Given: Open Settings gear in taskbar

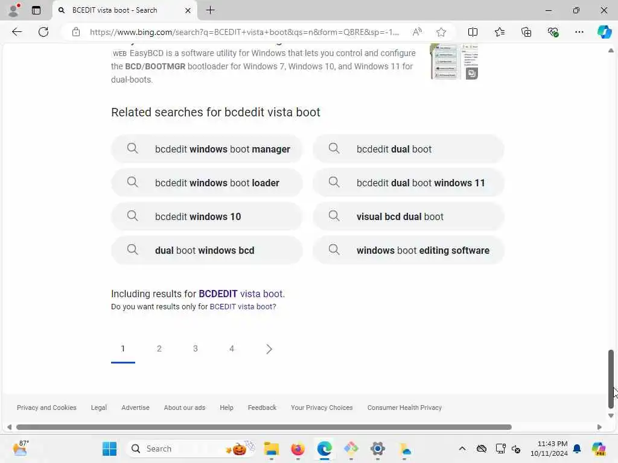Looking at the screenshot, I should click(378, 449).
